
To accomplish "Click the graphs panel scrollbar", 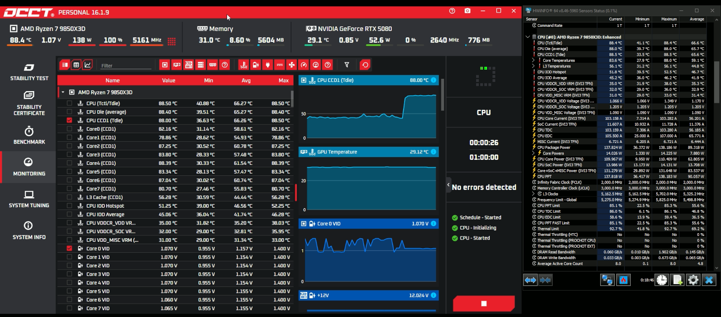I will coord(442,94).
